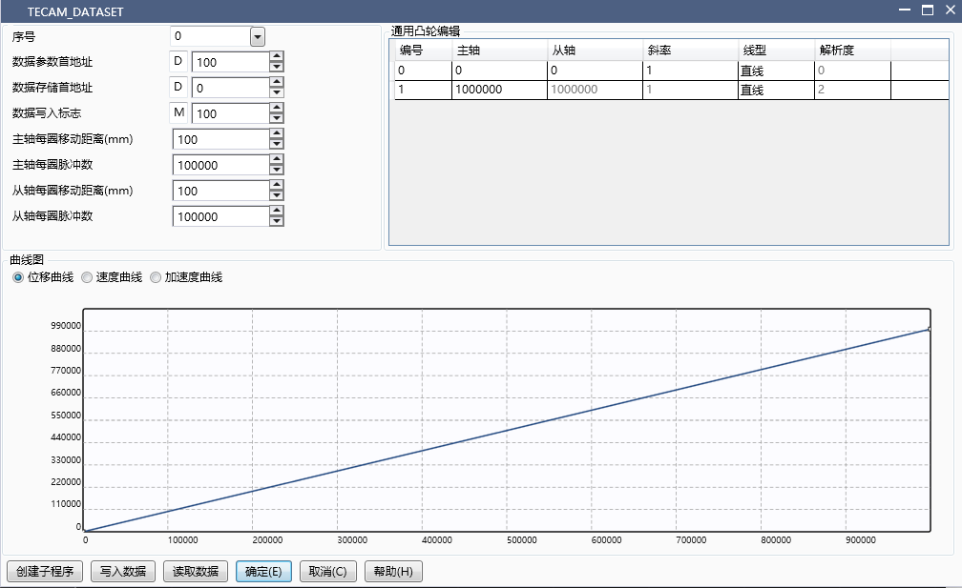Increment 从轴每圈移动距离 with the up arrow
Image resolution: width=962 pixels, height=588 pixels.
coord(276,186)
